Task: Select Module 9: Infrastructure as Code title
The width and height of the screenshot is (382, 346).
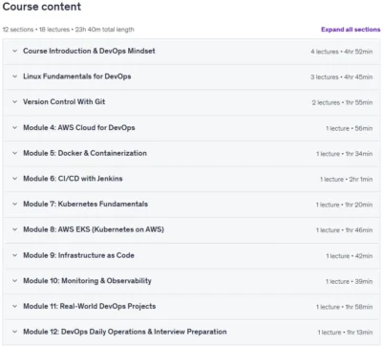Action: click(78, 255)
